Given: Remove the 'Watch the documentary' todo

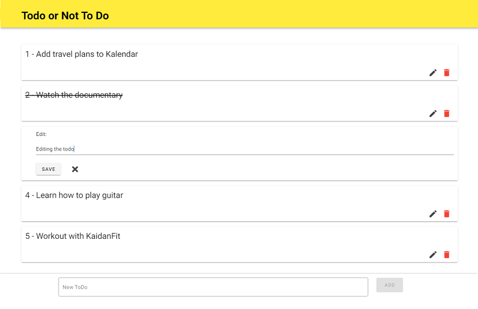Looking at the screenshot, I should 447,113.
